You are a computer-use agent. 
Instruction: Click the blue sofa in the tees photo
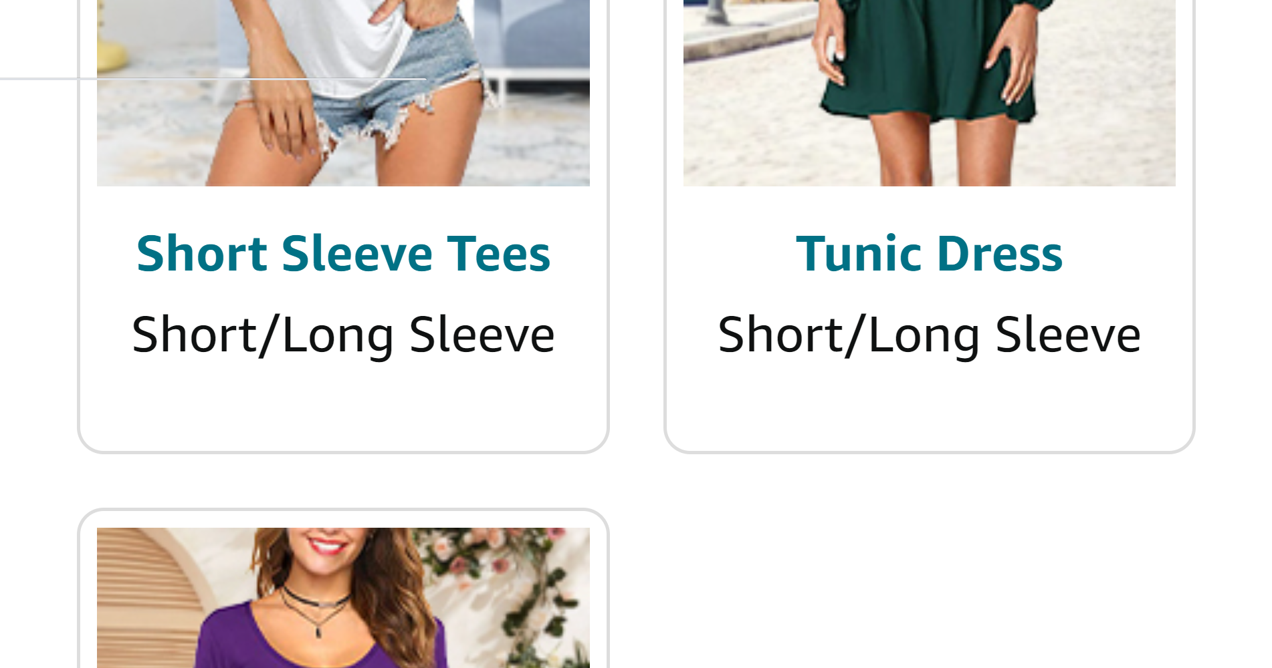pos(535,40)
